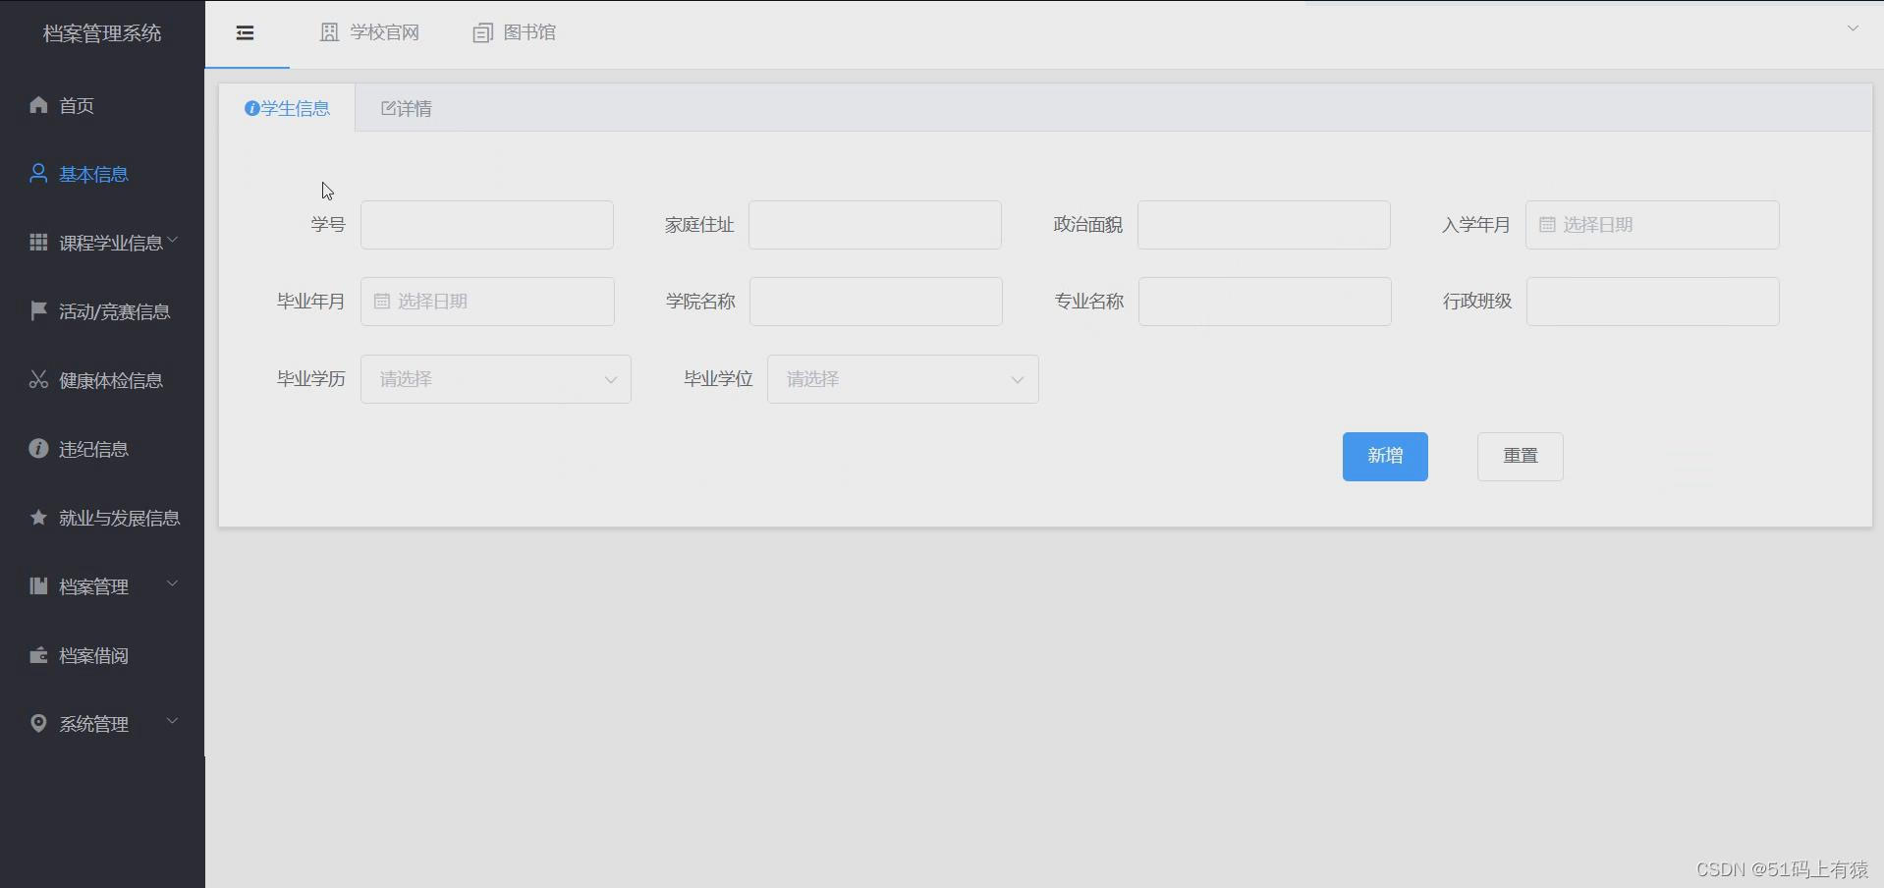The image size is (1884, 888).
Task: Click the calendar icon in 入学年月 field
Action: tap(1545, 224)
